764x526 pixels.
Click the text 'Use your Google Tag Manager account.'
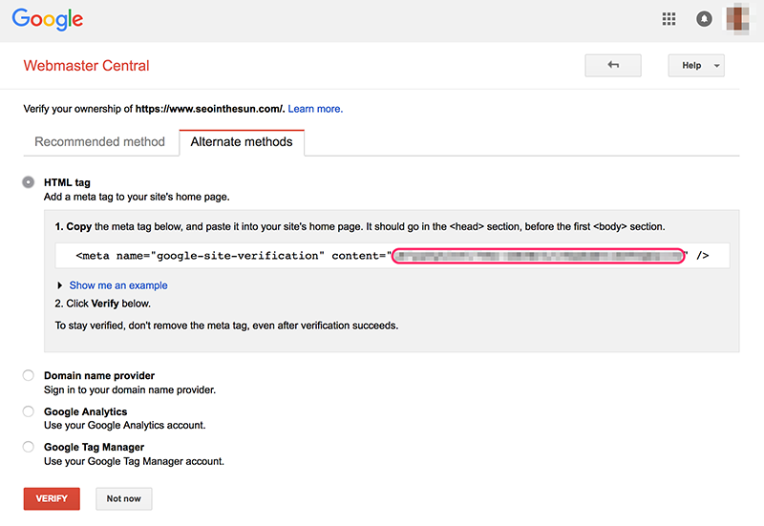coord(134,461)
